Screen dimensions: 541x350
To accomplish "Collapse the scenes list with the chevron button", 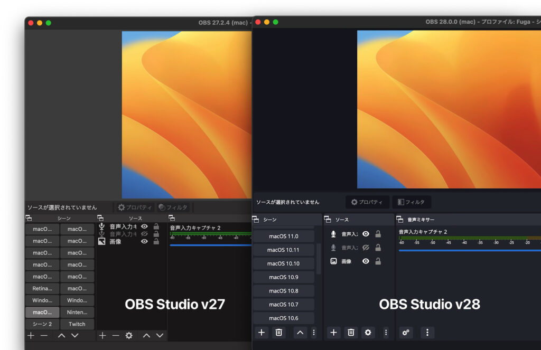I will 300,333.
